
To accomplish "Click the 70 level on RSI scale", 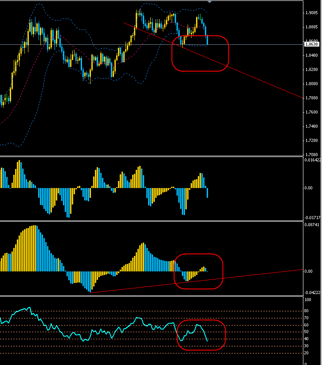I will 306,318.
